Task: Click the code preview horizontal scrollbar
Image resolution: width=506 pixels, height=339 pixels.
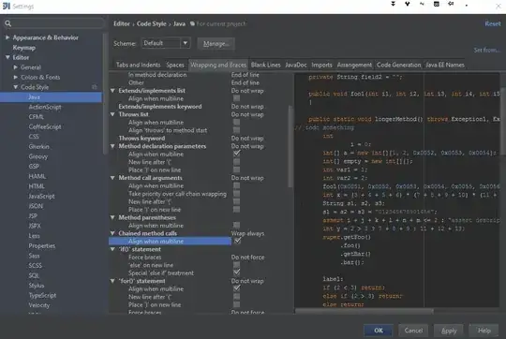Action: [364, 311]
